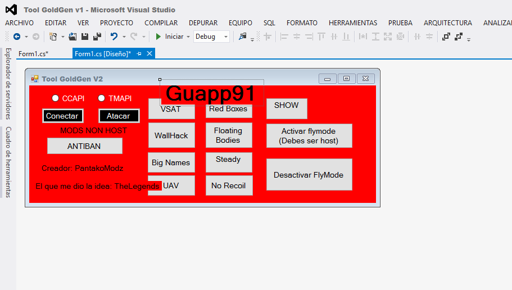Open the FORMATO menu
Viewport: 512px width, 290px height.
(302, 23)
